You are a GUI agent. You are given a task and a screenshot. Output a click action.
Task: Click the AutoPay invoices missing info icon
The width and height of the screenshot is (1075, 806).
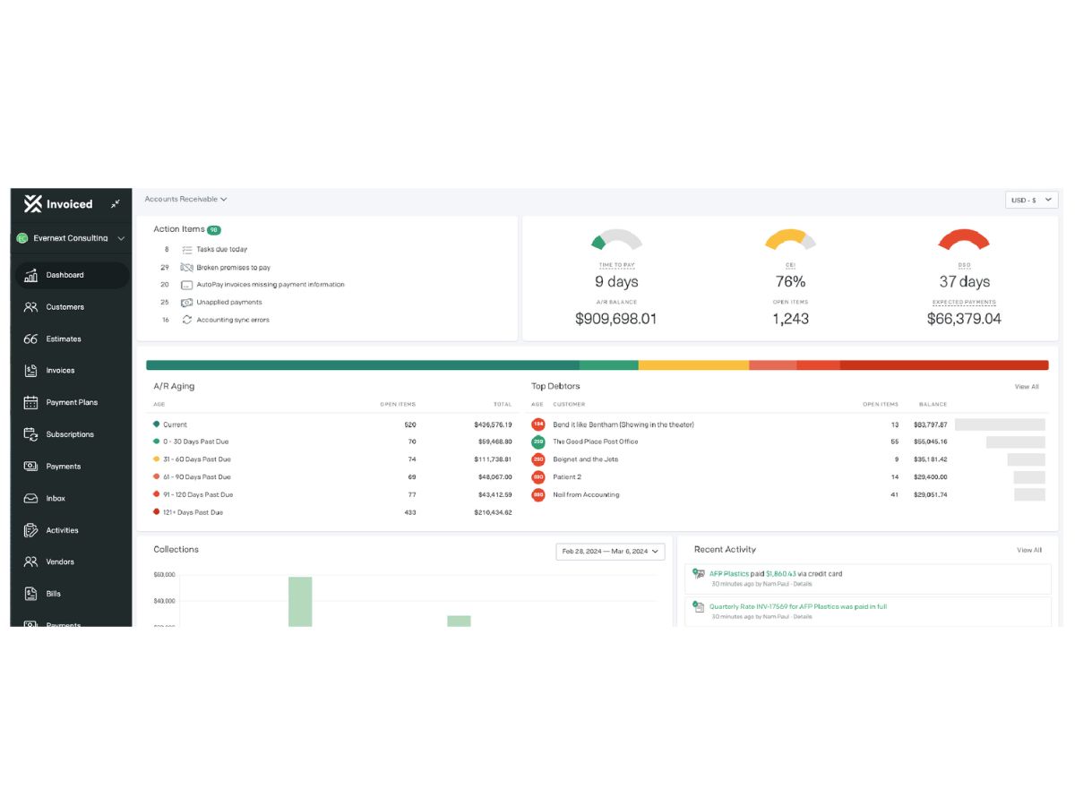[x=186, y=285]
